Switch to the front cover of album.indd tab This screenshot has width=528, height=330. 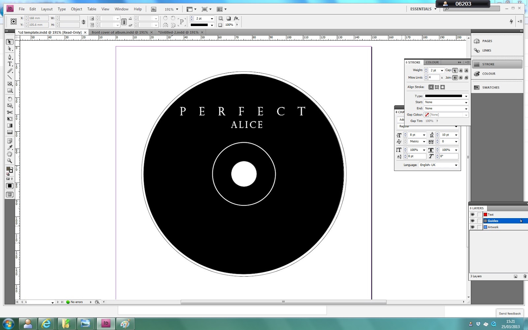120,32
